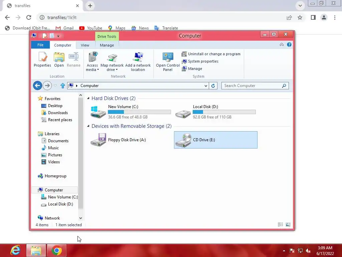This screenshot has height=257, width=342.
Task: Click navigation pane scroll down arrow
Action: [x=80, y=218]
